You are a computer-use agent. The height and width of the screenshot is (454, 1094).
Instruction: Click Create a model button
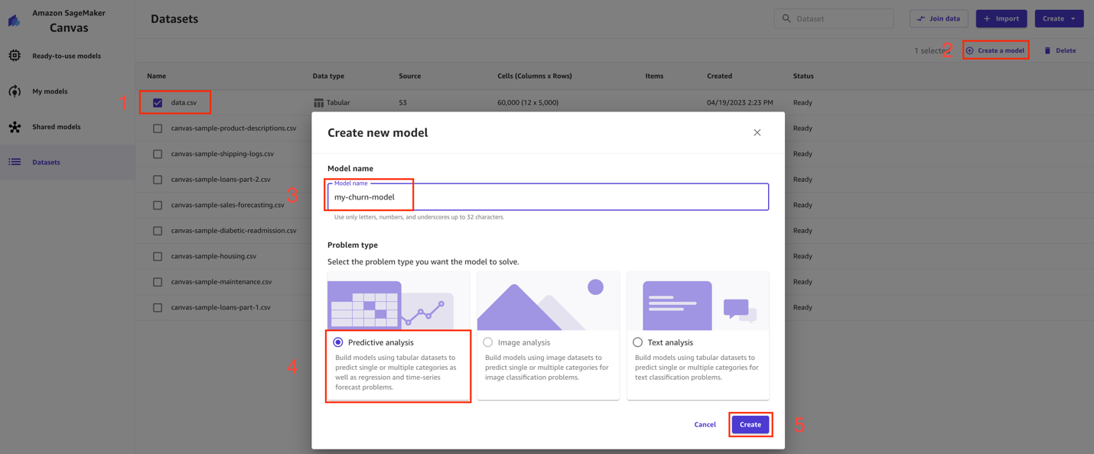(x=995, y=50)
